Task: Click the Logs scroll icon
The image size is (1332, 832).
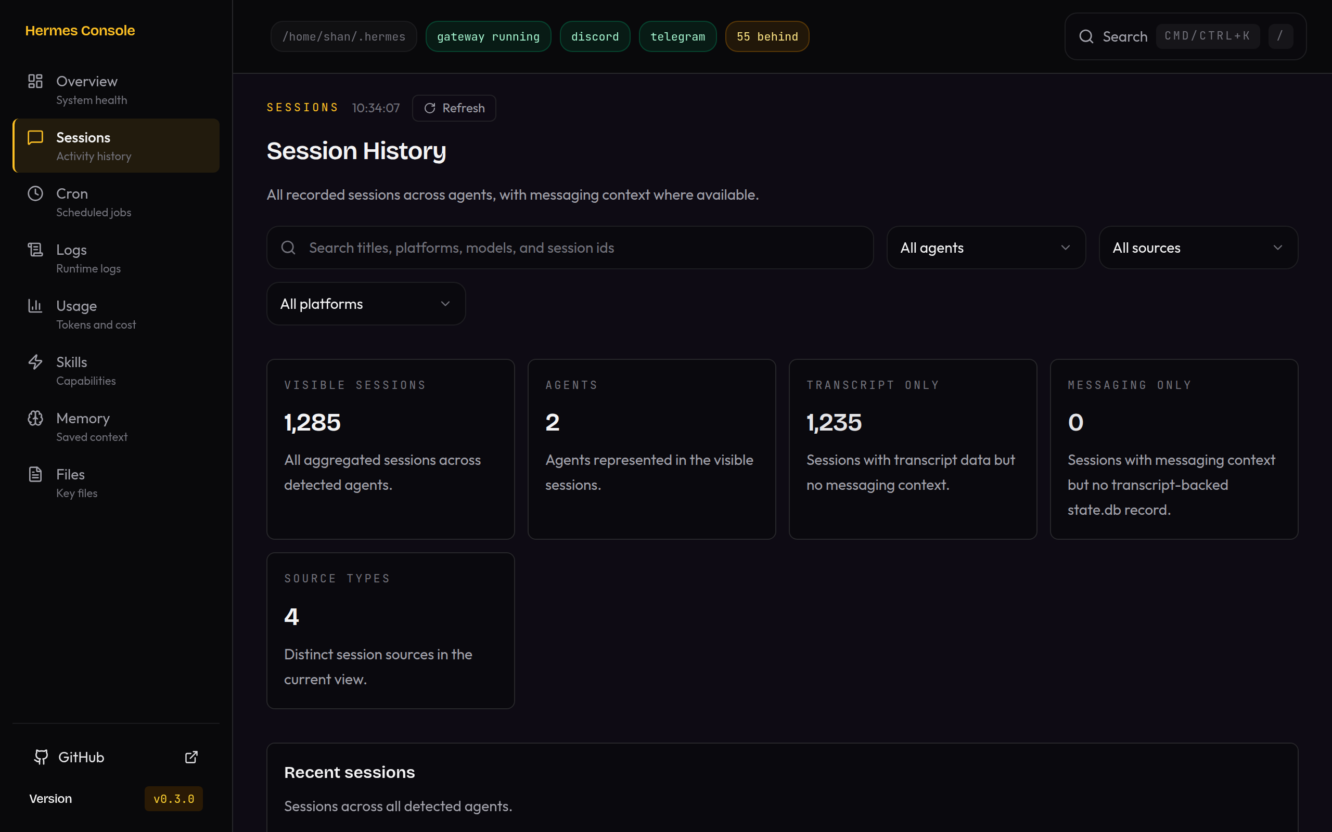Action: point(35,250)
